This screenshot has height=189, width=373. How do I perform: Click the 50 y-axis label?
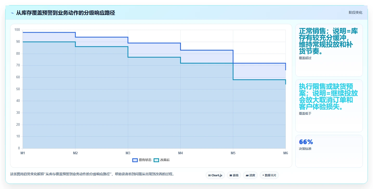(18, 89)
